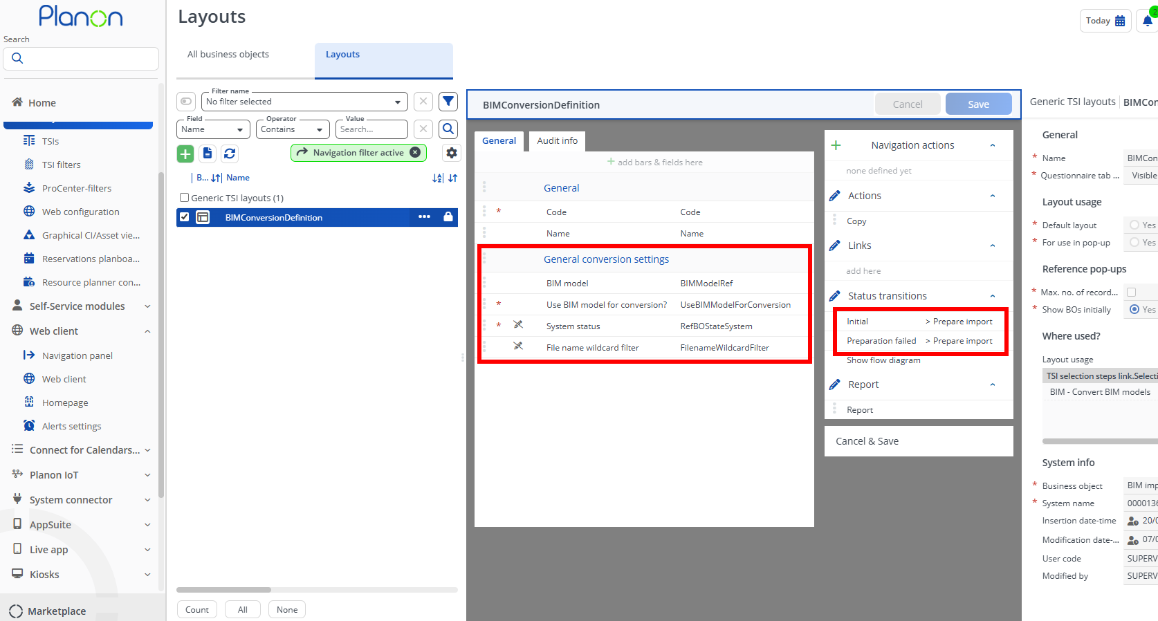Open the Operator dropdown

(293, 129)
